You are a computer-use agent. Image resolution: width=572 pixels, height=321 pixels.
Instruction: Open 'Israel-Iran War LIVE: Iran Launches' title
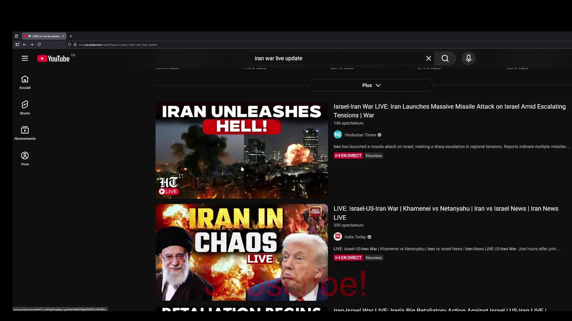point(450,111)
